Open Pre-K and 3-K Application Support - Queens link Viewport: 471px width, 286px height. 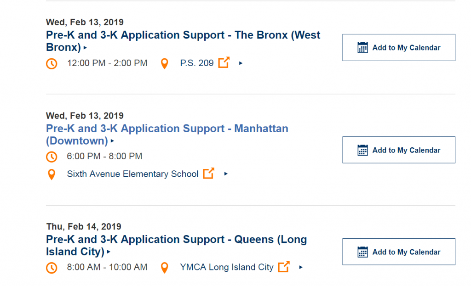[176, 245]
